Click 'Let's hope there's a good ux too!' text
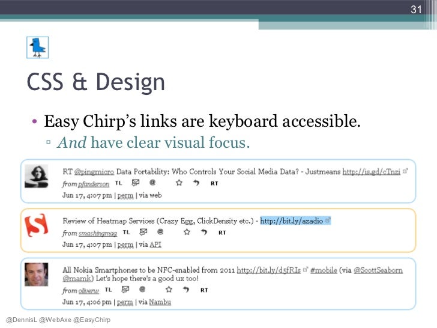This screenshot has height=328, width=437. point(147,278)
